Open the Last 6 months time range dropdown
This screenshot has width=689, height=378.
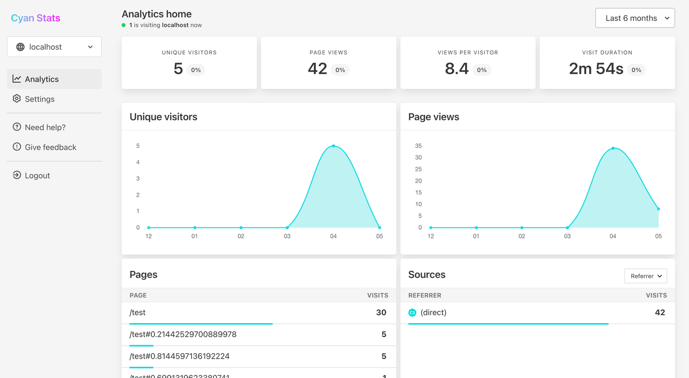pos(635,18)
